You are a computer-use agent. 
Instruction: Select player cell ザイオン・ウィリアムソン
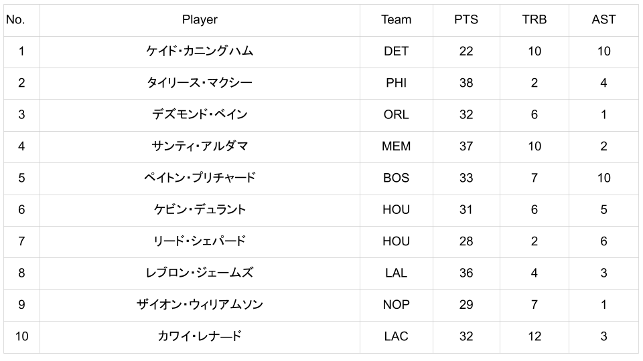tap(200, 304)
